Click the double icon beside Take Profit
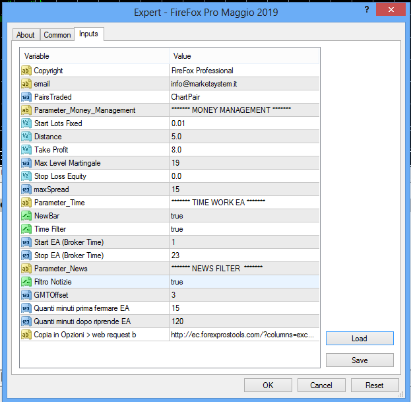The width and height of the screenshot is (411, 402). click(x=26, y=150)
